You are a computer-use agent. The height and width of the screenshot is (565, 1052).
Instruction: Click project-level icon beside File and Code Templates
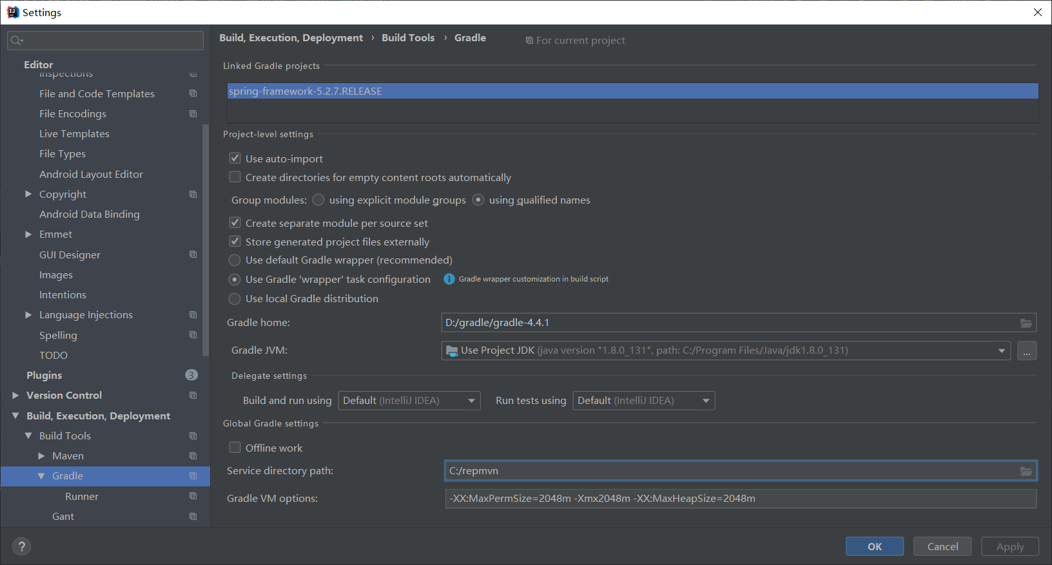pos(193,93)
